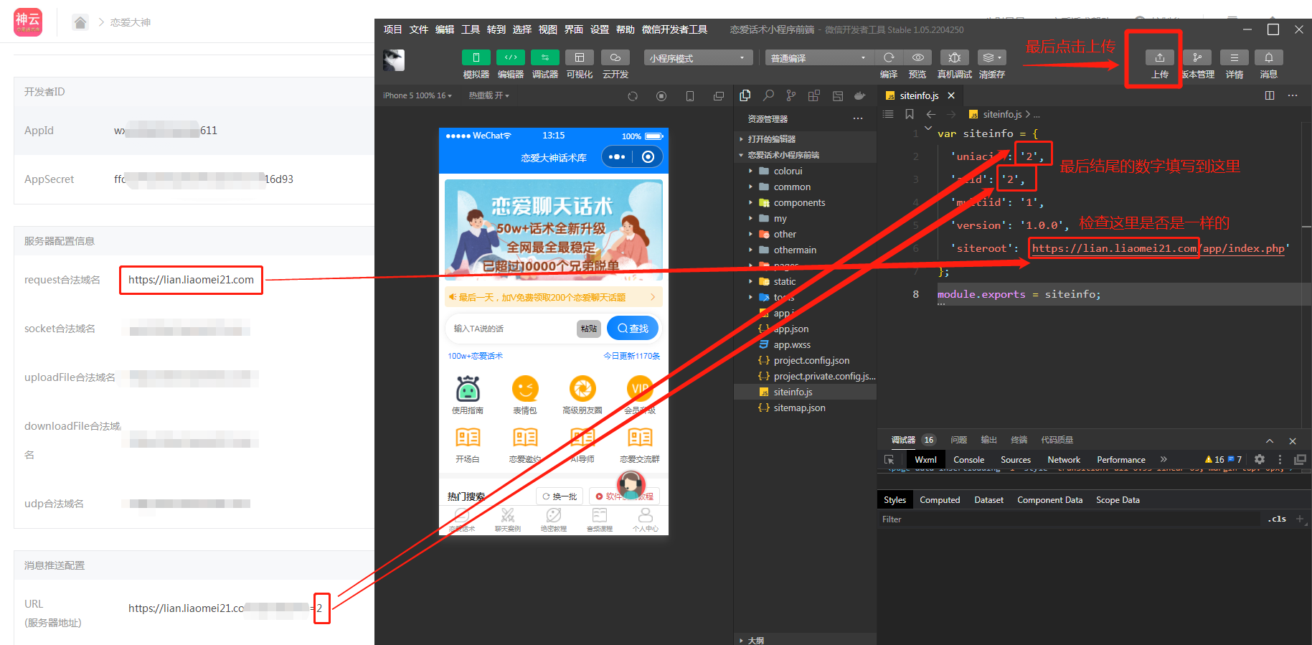Close the siteinfo.js tab
This screenshot has height=645, width=1312.
click(951, 95)
